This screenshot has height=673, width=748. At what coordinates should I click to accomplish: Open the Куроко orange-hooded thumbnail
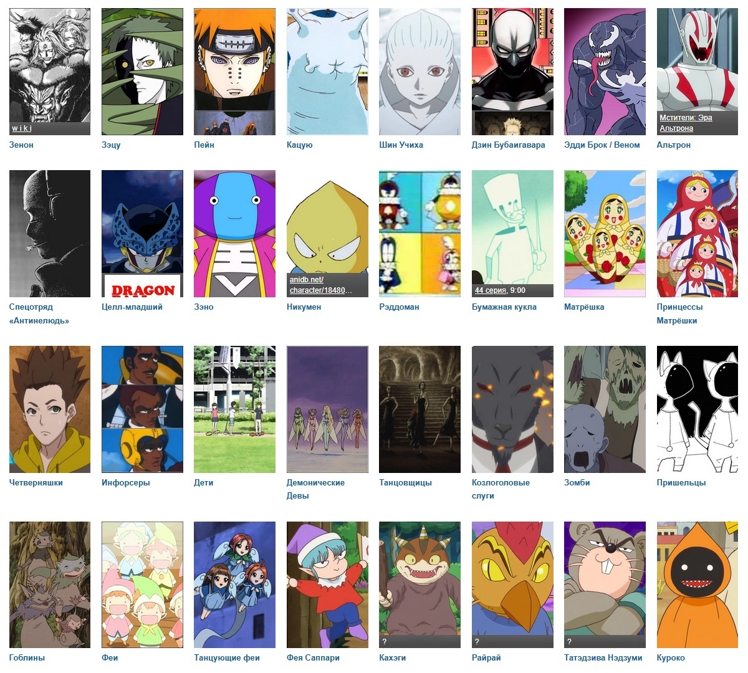[x=698, y=585]
